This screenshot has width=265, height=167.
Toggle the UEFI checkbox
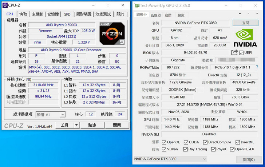(241, 53)
